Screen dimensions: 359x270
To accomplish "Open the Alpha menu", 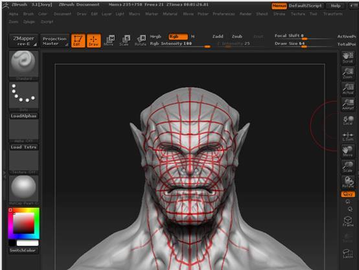I will pos(14,14).
